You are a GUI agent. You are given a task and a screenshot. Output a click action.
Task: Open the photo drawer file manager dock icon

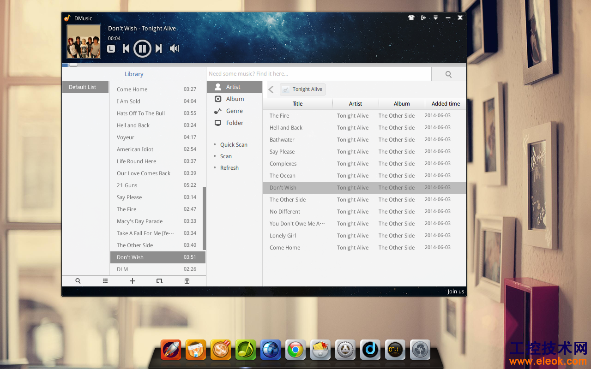tap(320, 350)
